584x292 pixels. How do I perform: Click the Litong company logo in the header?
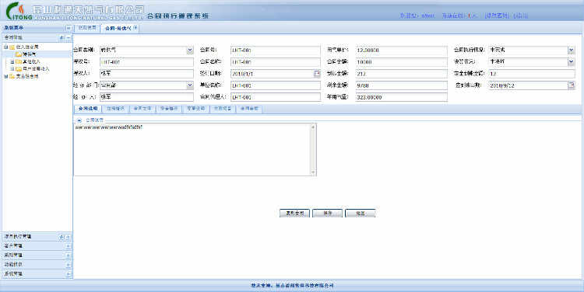point(19,11)
